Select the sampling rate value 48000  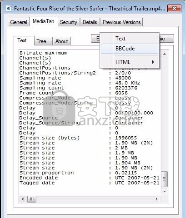point(123,78)
